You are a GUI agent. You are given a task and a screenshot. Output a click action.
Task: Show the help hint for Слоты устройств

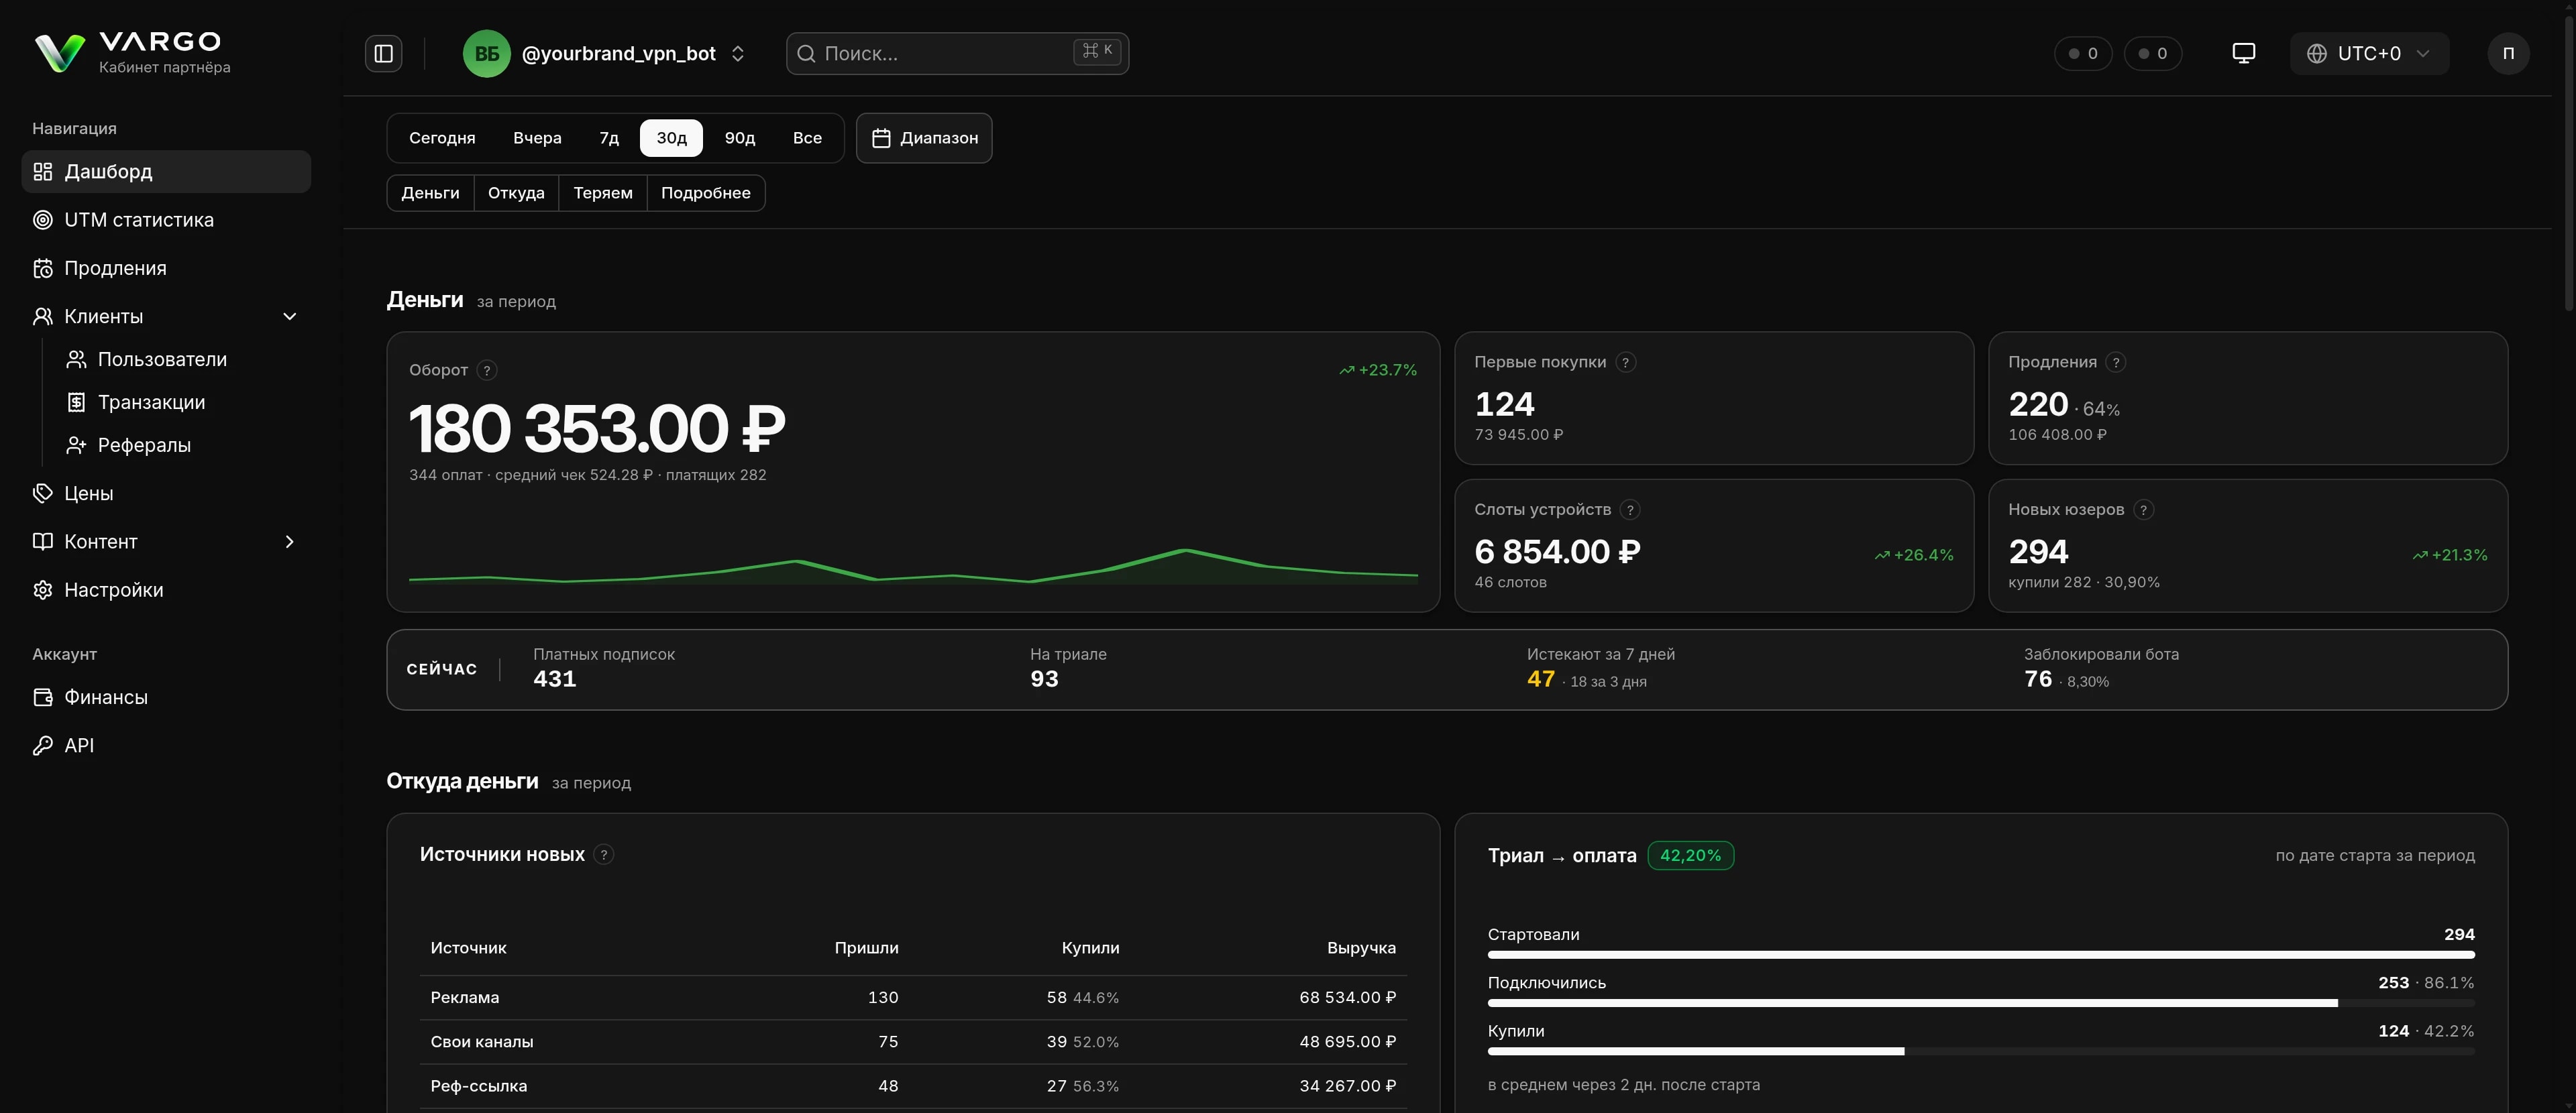pyautogui.click(x=1630, y=510)
